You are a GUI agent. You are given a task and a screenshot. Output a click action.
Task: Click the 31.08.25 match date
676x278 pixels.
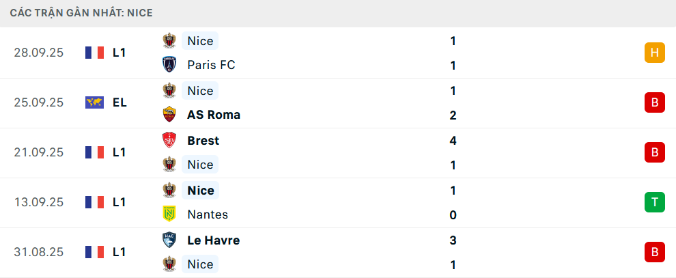(x=38, y=252)
